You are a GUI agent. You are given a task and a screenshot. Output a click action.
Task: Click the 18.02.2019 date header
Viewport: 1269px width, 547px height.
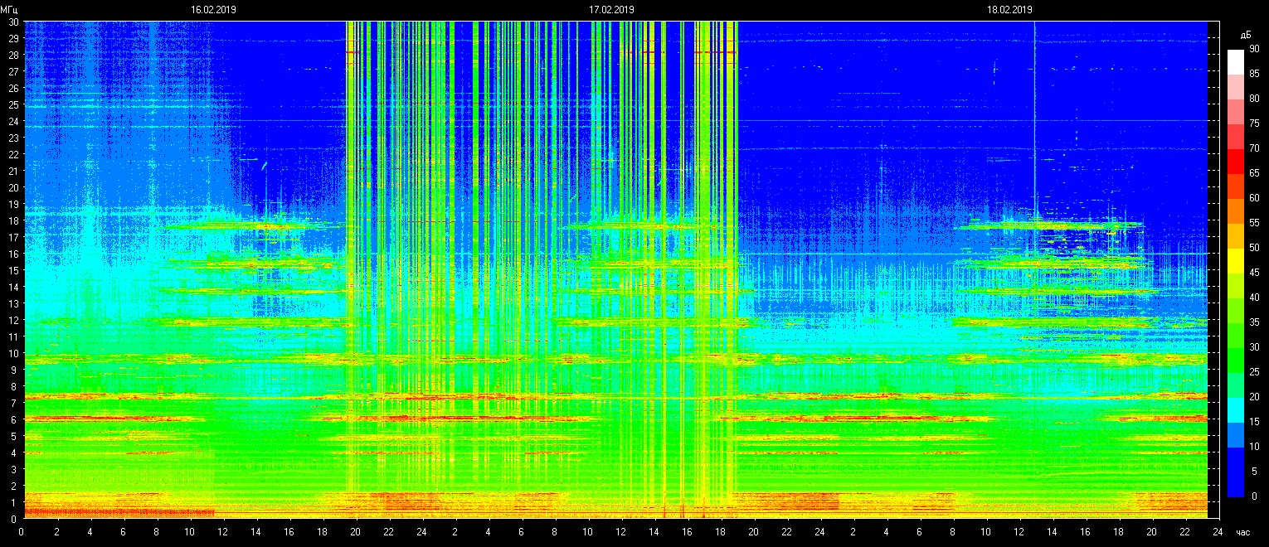[1009, 10]
